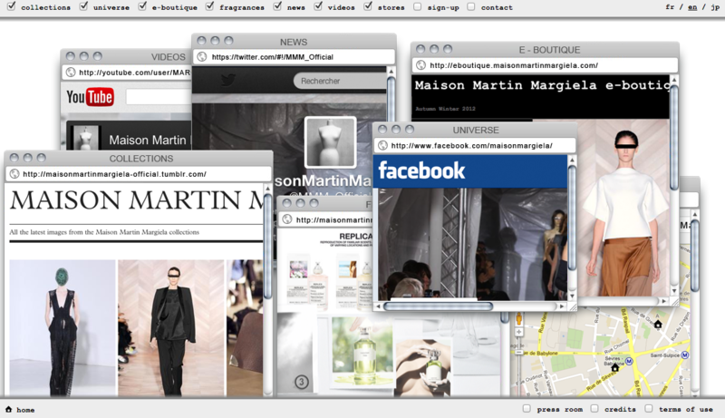725x418 pixels.
Task: Uncheck the news checkbox
Action: coord(277,6)
